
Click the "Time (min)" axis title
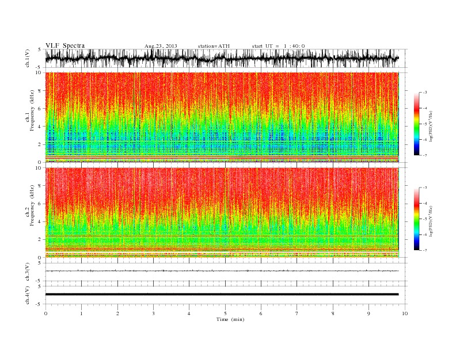[230, 319]
